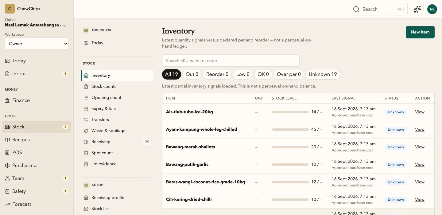Viewport: 442px width, 215px height.
Task: View Cili-kering-dried-chilli item
Action: (420, 200)
